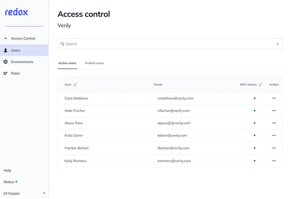
Task: Focus the Search input field
Action: click(x=170, y=44)
